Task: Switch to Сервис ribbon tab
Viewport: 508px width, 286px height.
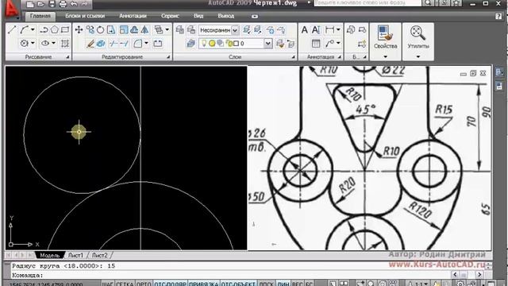Action: coord(170,16)
